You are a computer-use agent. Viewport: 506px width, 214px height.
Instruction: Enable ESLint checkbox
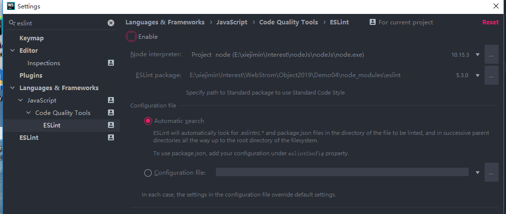[132, 37]
